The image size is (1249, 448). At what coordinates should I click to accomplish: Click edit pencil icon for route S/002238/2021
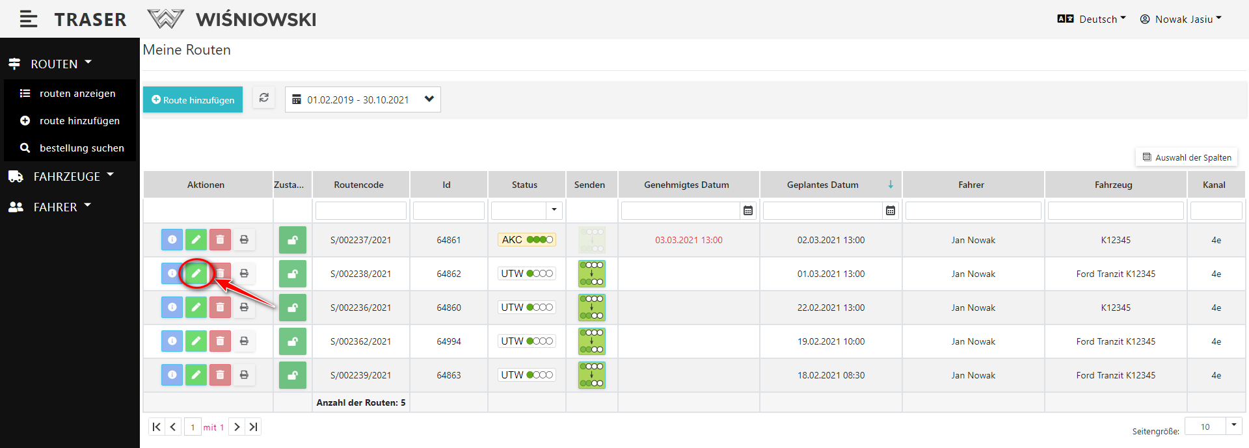(196, 274)
